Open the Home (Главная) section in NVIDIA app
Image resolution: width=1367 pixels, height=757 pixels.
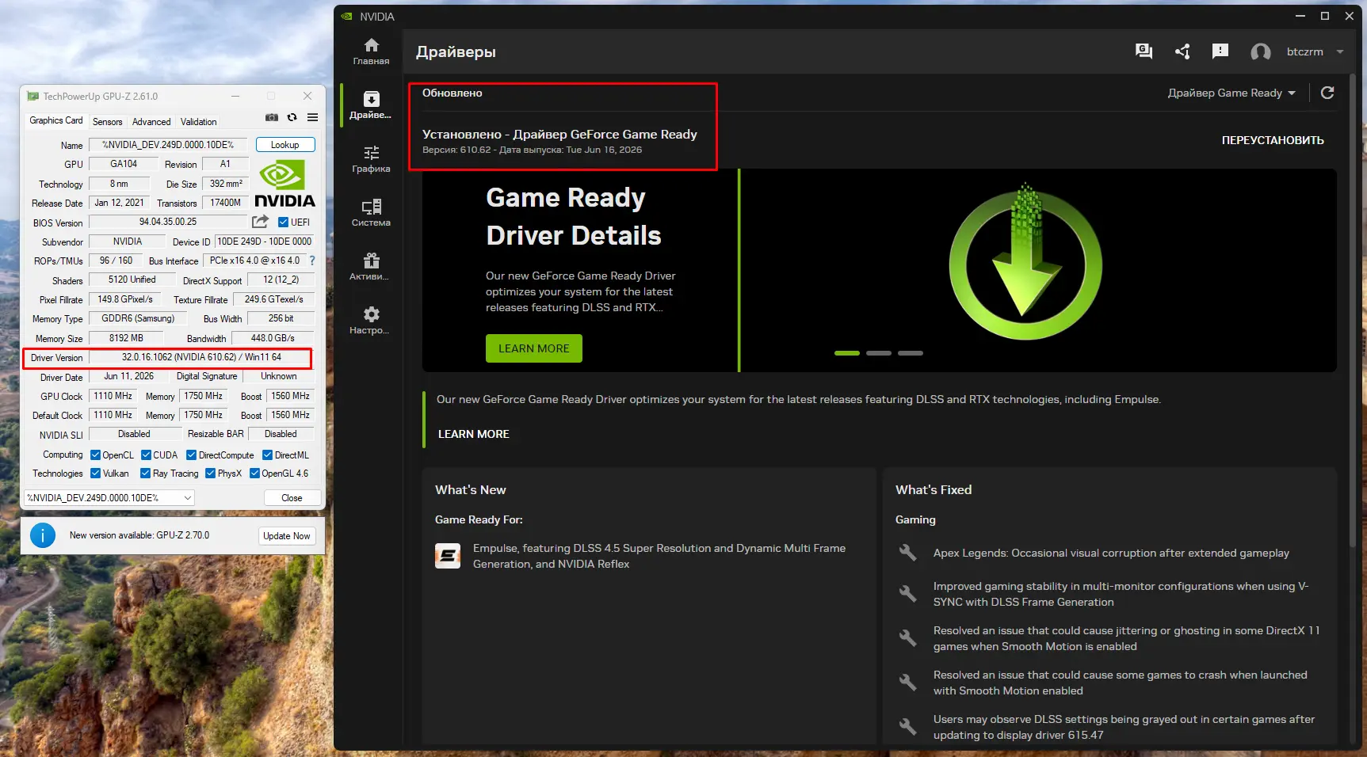[x=371, y=51]
